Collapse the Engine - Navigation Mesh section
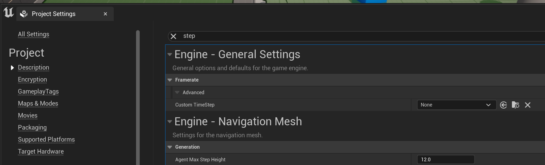This screenshot has width=545, height=165. (x=170, y=122)
